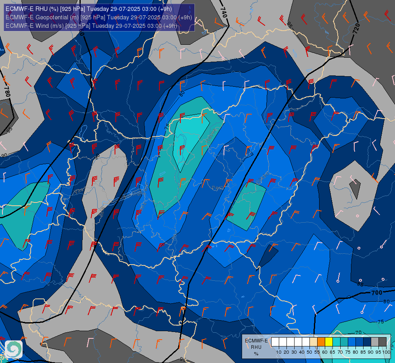Click the legend scale value 10
The image size is (395, 363).
click(x=279, y=352)
